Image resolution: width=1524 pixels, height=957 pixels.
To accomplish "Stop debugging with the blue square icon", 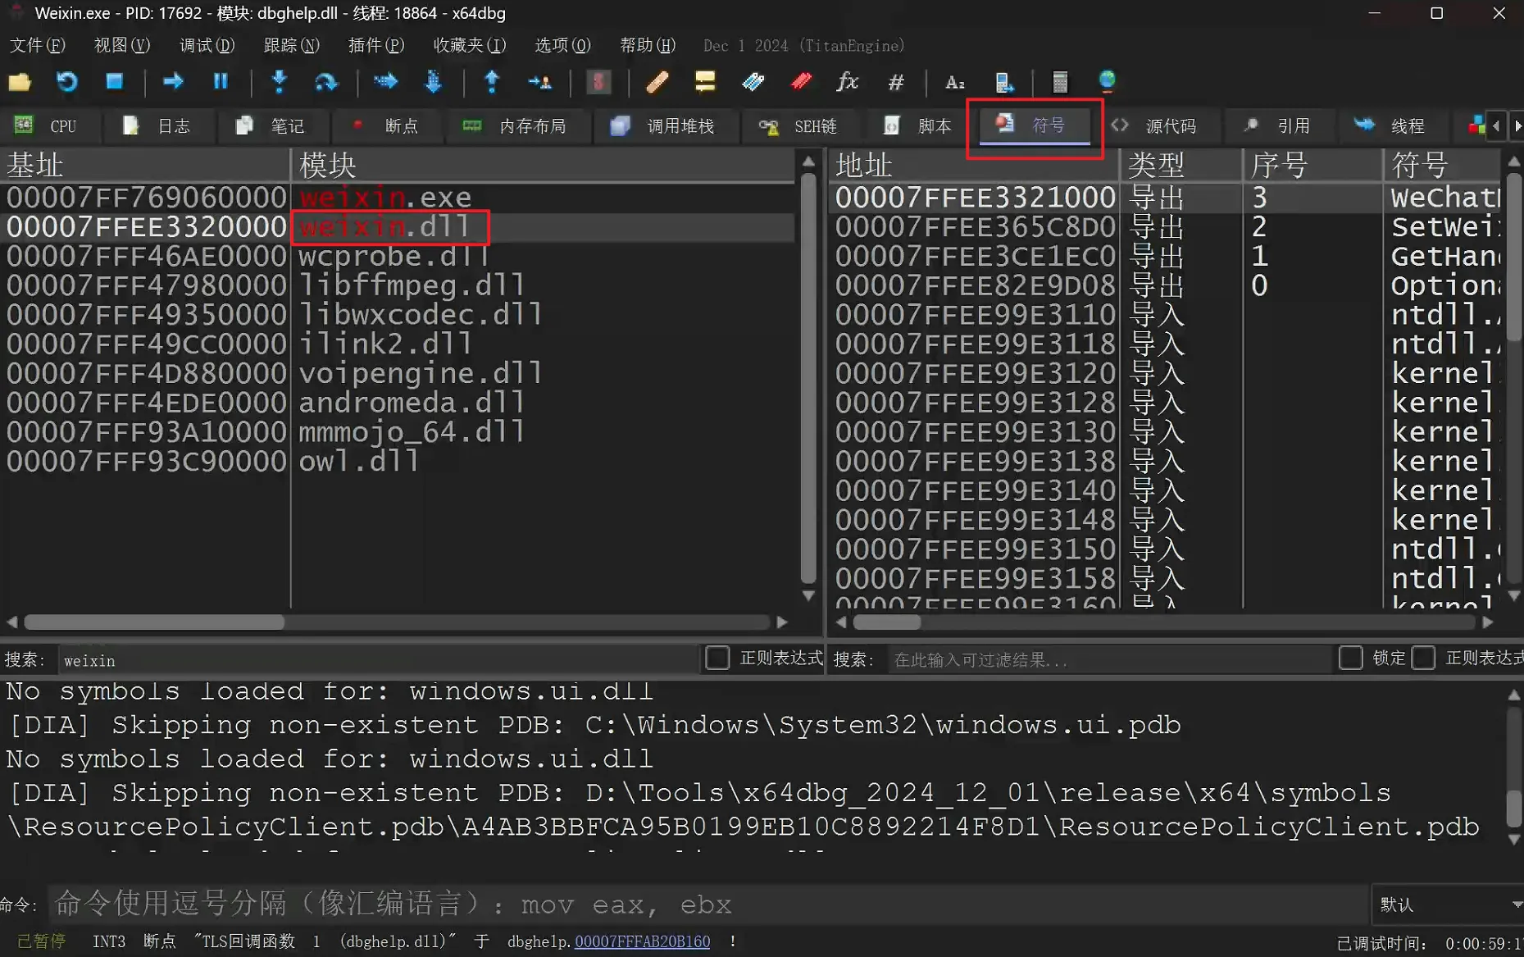I will pyautogui.click(x=114, y=81).
